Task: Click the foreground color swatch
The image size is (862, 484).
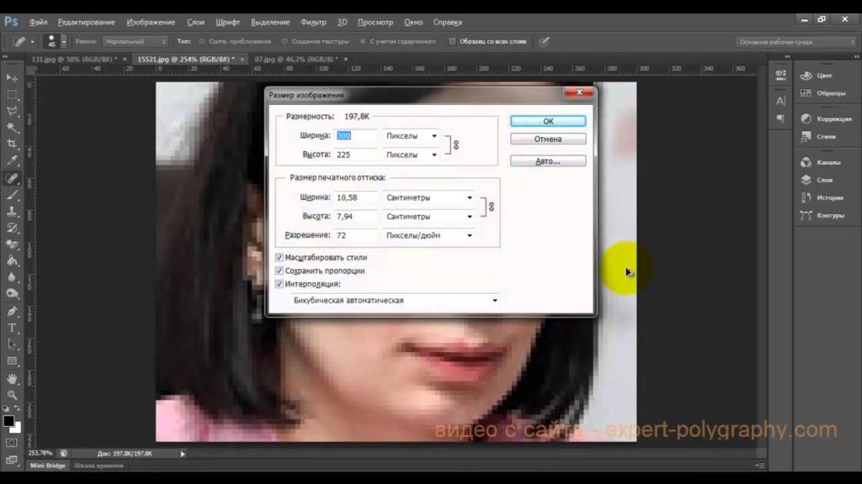Action: pyautogui.click(x=8, y=420)
